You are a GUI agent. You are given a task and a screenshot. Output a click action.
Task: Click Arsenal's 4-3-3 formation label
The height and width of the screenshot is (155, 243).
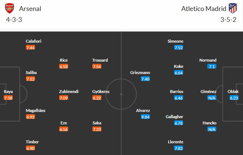coord(14,20)
